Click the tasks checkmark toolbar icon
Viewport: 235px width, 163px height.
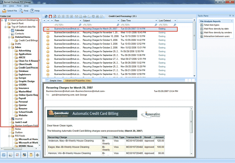pos(54,16)
